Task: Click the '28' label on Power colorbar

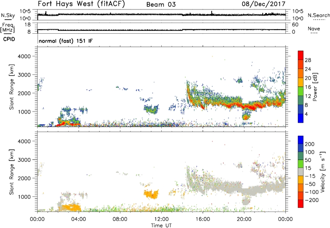Action: coord(308,60)
